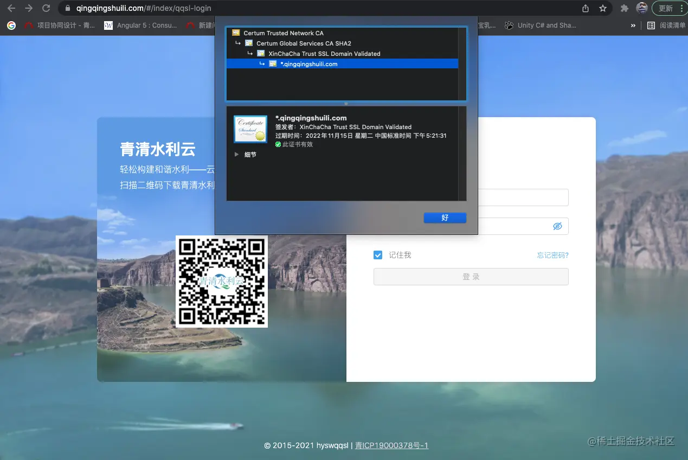Open the site security lock icon
This screenshot has width=688, height=460.
(68, 8)
